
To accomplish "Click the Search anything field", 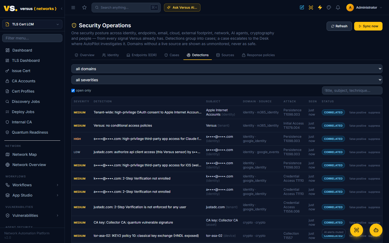I will pos(126,8).
